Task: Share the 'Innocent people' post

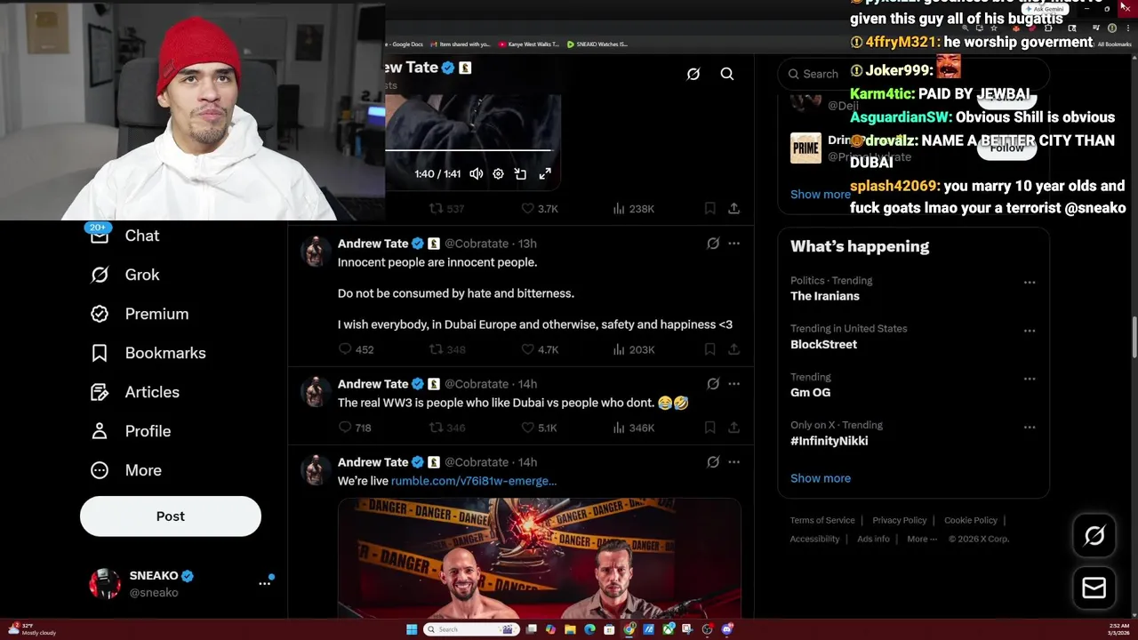Action: coord(733,349)
